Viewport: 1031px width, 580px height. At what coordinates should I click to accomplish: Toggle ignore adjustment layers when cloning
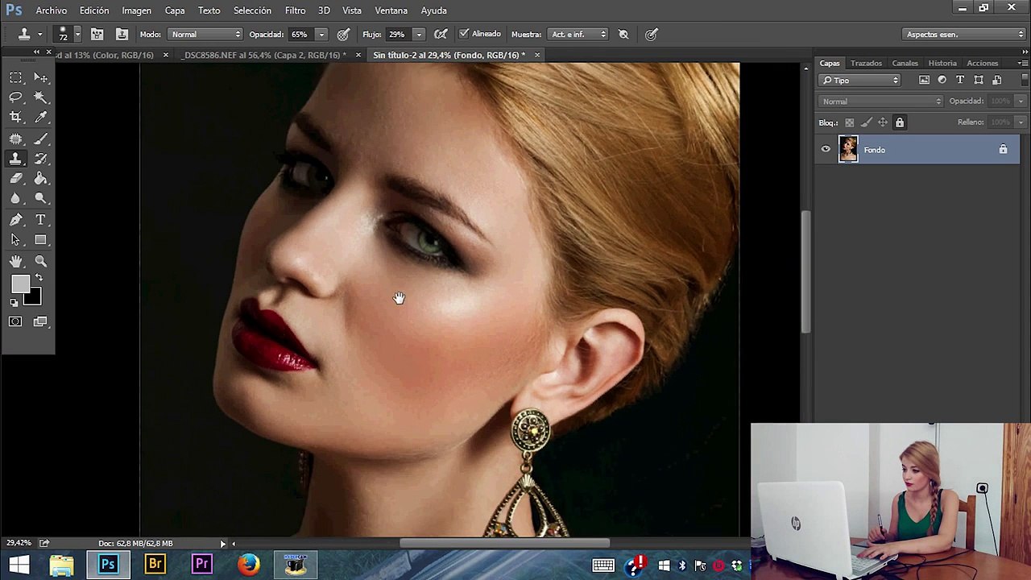pyautogui.click(x=623, y=34)
